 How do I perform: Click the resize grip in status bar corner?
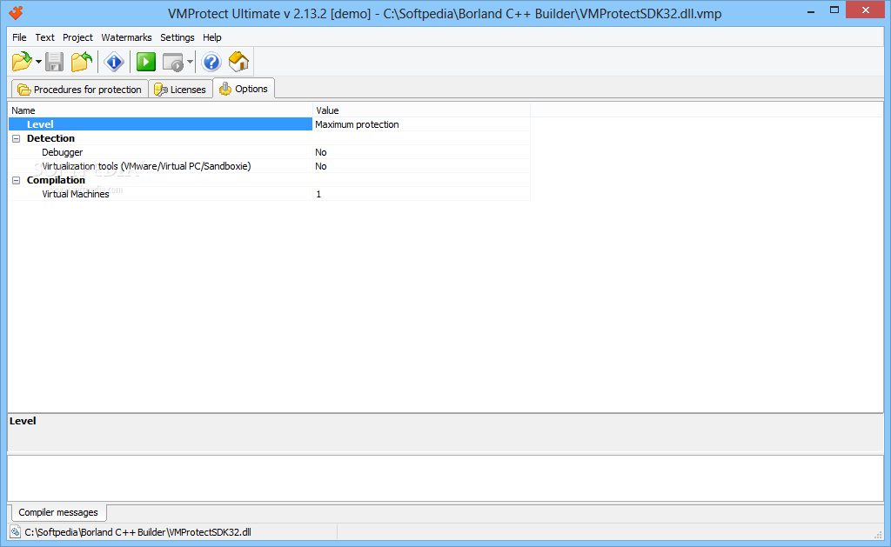[x=878, y=535]
